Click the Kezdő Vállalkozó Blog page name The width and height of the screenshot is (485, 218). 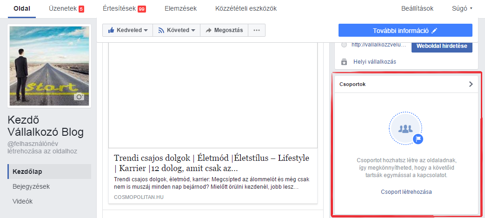46,126
